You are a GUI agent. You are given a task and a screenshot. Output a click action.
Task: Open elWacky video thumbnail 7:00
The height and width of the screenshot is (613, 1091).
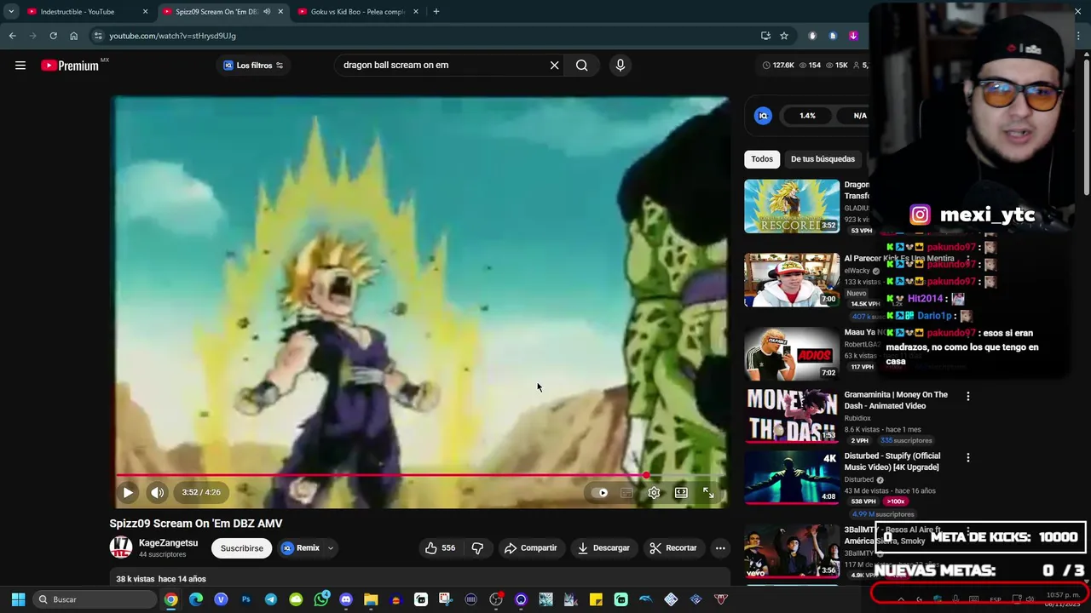(x=792, y=279)
